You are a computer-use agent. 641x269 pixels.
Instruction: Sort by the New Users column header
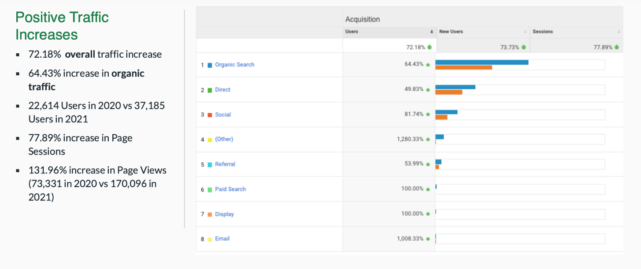point(451,32)
